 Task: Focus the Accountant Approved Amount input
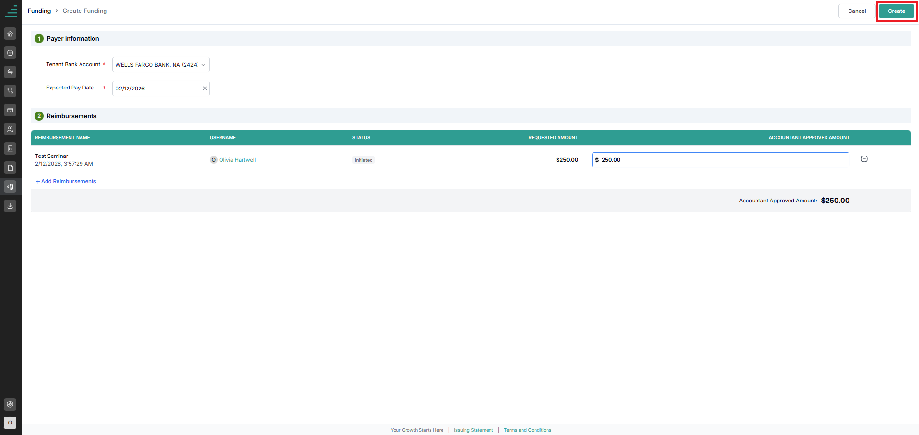tap(721, 160)
